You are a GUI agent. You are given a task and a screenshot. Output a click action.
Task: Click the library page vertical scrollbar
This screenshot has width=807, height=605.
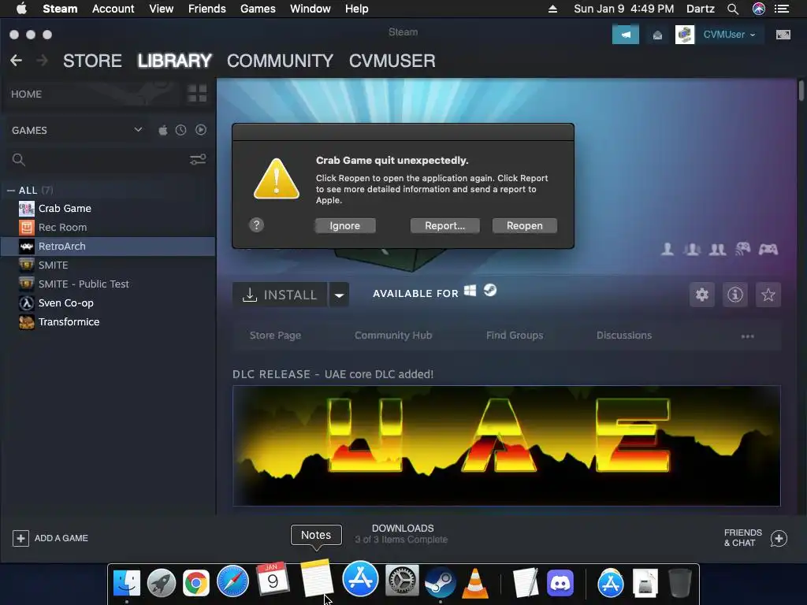click(801, 91)
